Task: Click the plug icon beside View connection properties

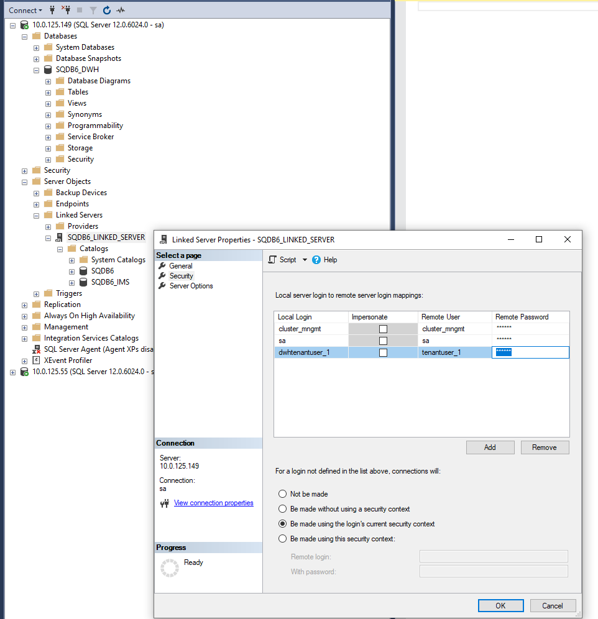Action: pyautogui.click(x=165, y=503)
